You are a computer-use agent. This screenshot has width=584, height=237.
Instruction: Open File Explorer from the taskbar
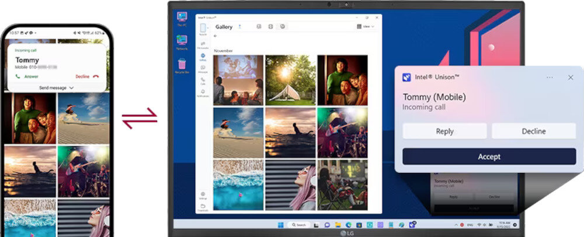pos(338,225)
